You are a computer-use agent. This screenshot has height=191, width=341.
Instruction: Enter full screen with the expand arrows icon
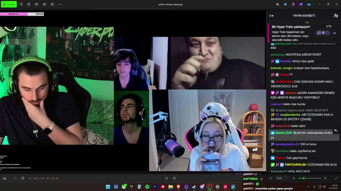click(x=336, y=178)
